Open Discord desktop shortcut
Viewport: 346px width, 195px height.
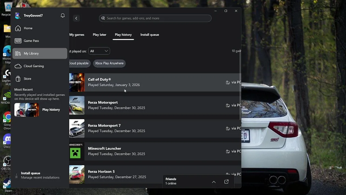(x=7, y=141)
